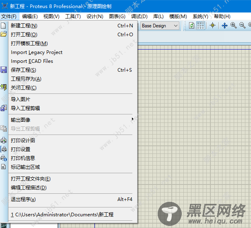Select 退出程序(x) menu entry

click(x=73, y=199)
